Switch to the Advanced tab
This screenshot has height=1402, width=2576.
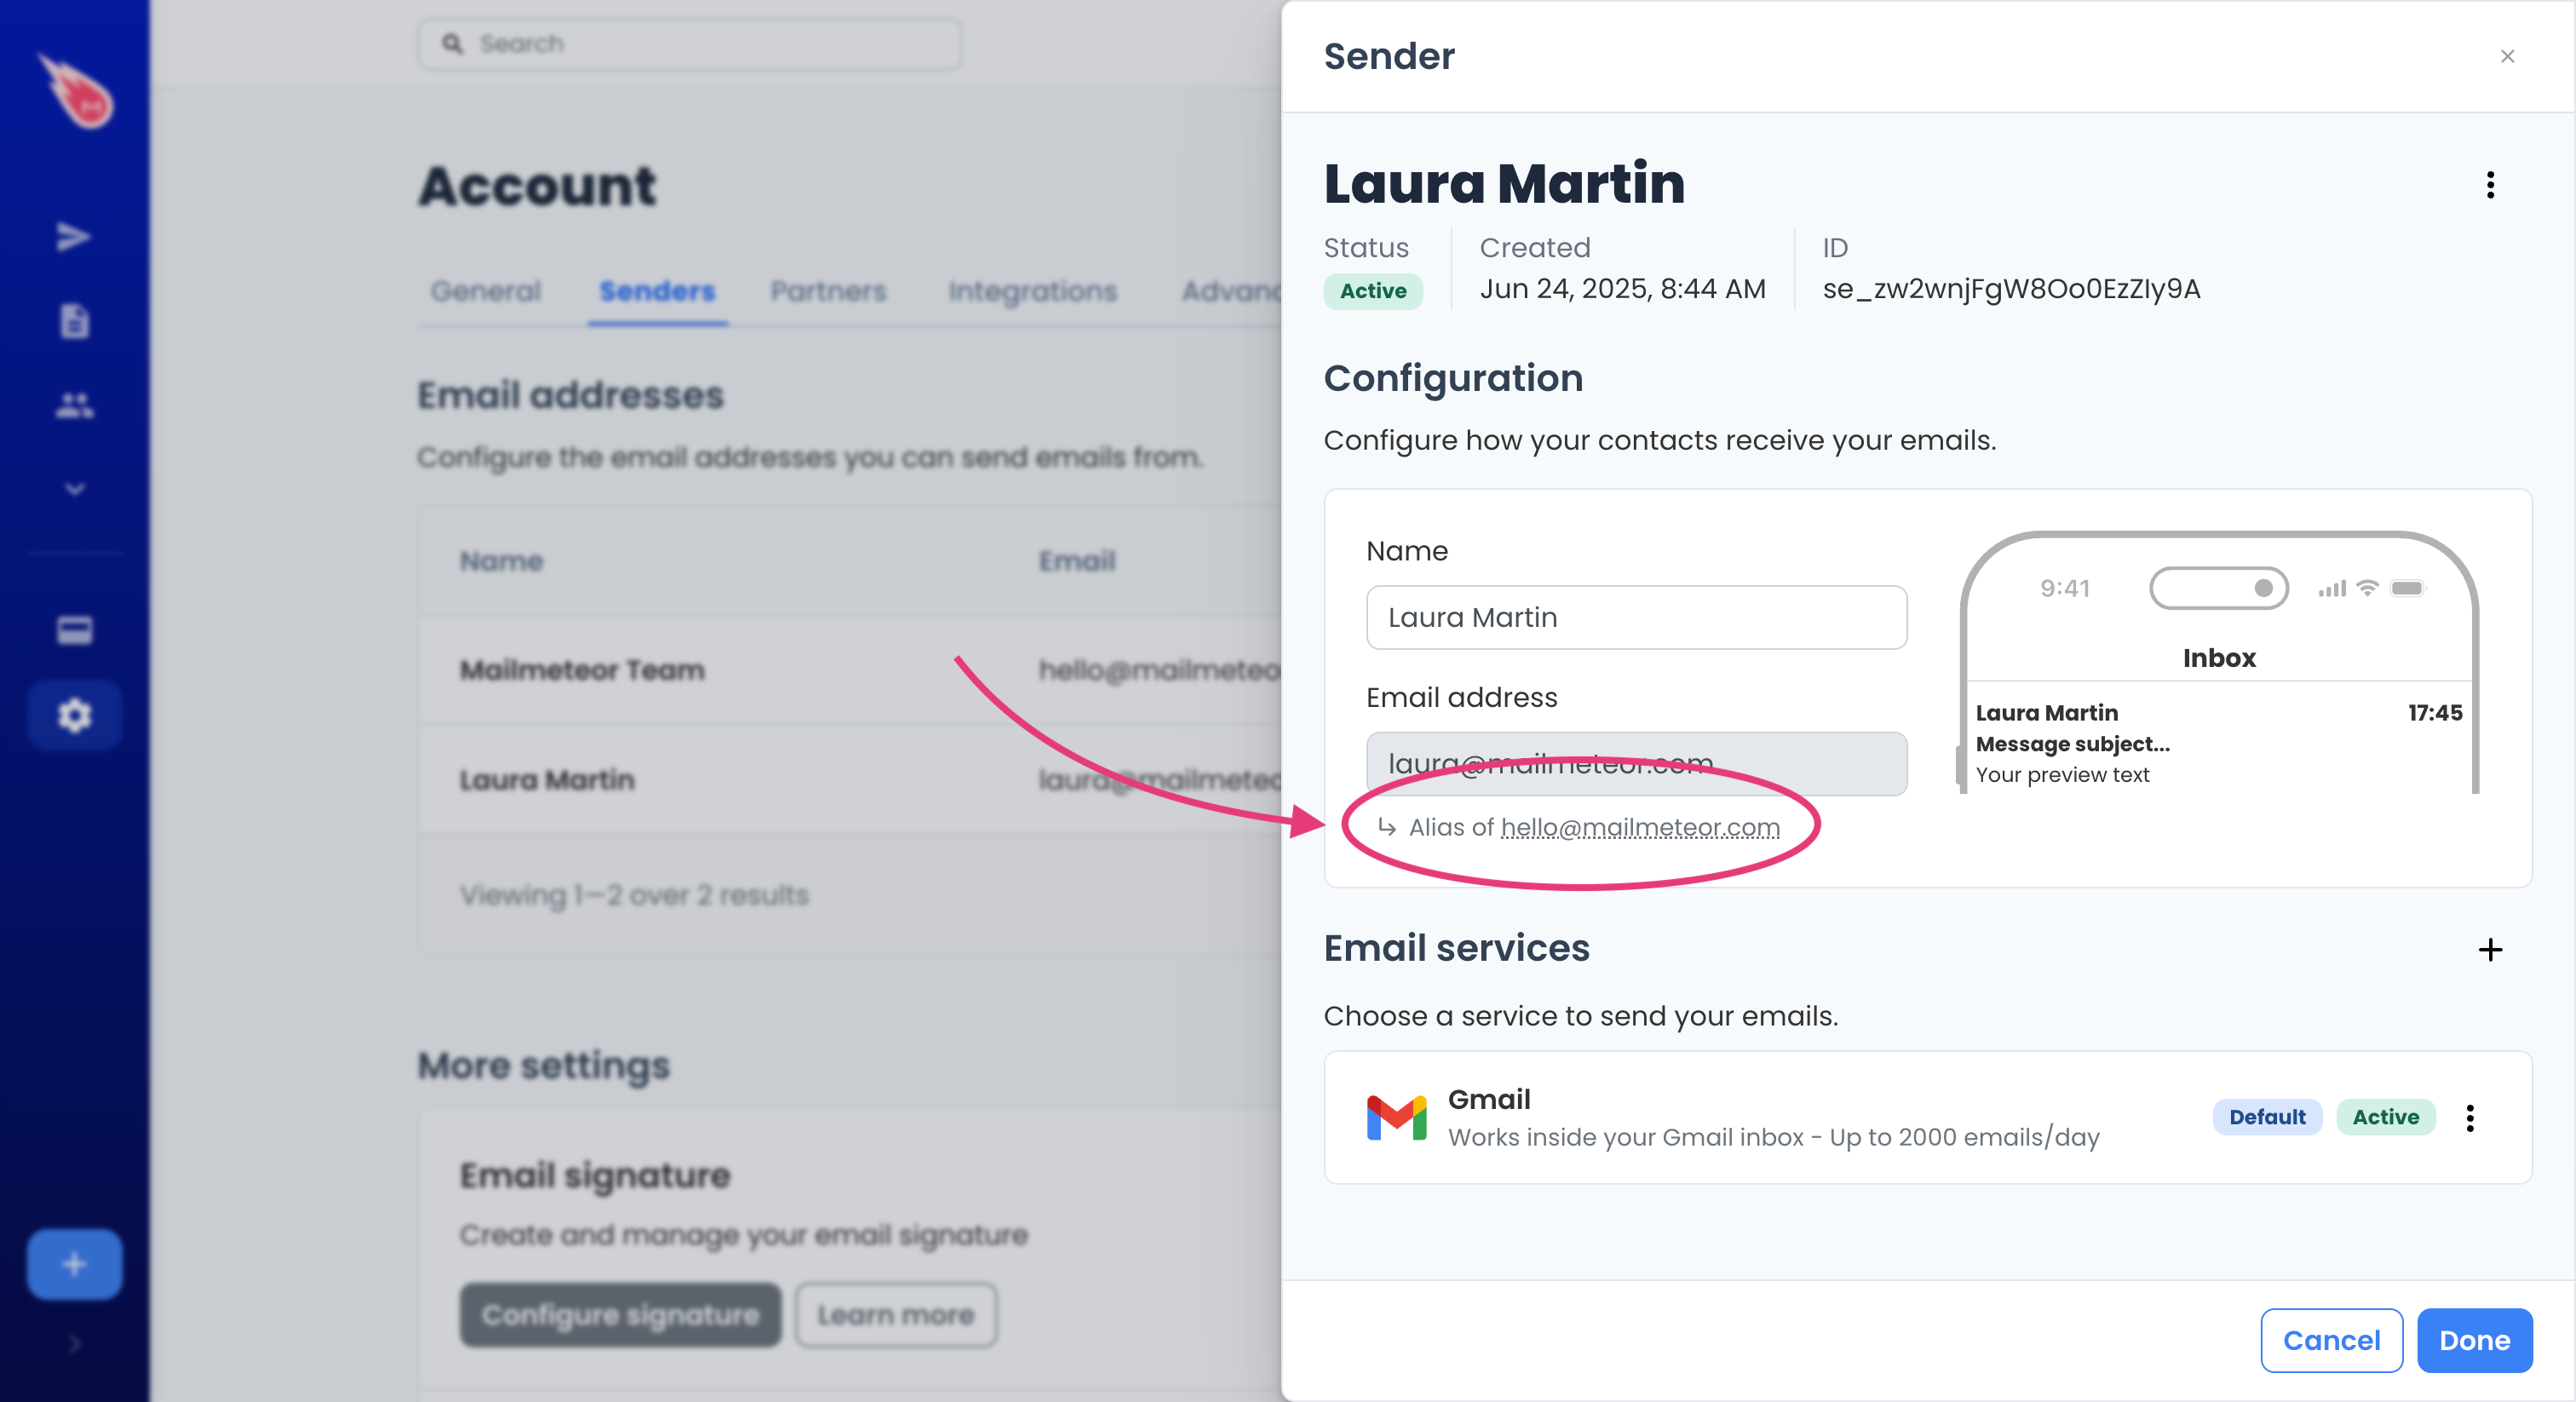coord(1232,291)
